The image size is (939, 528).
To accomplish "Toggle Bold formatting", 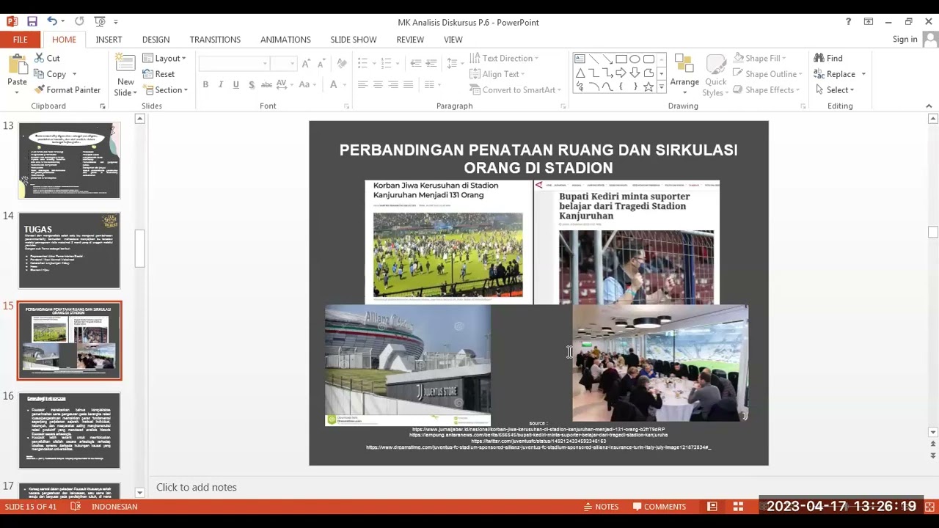I will [x=205, y=85].
